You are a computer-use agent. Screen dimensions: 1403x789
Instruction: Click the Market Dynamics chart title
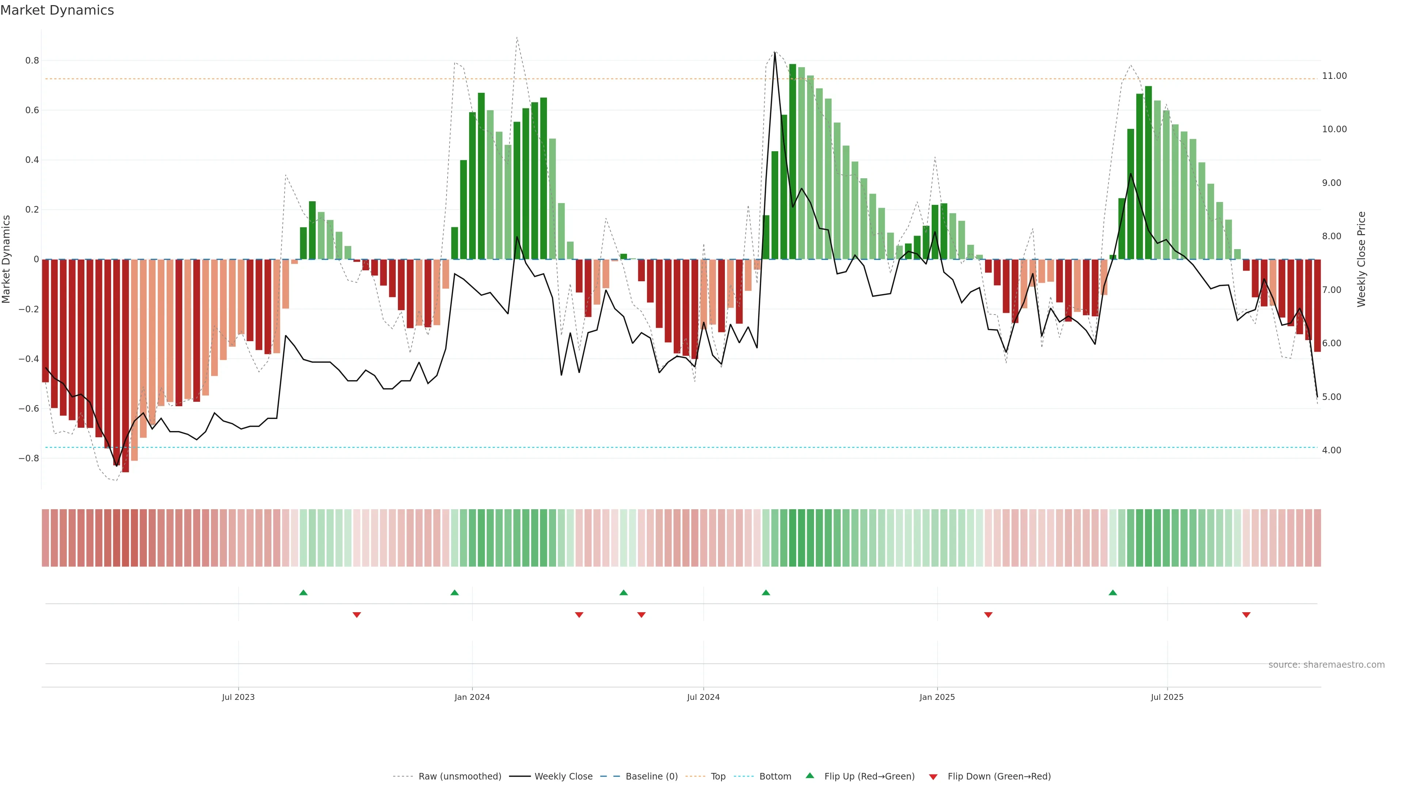[57, 10]
